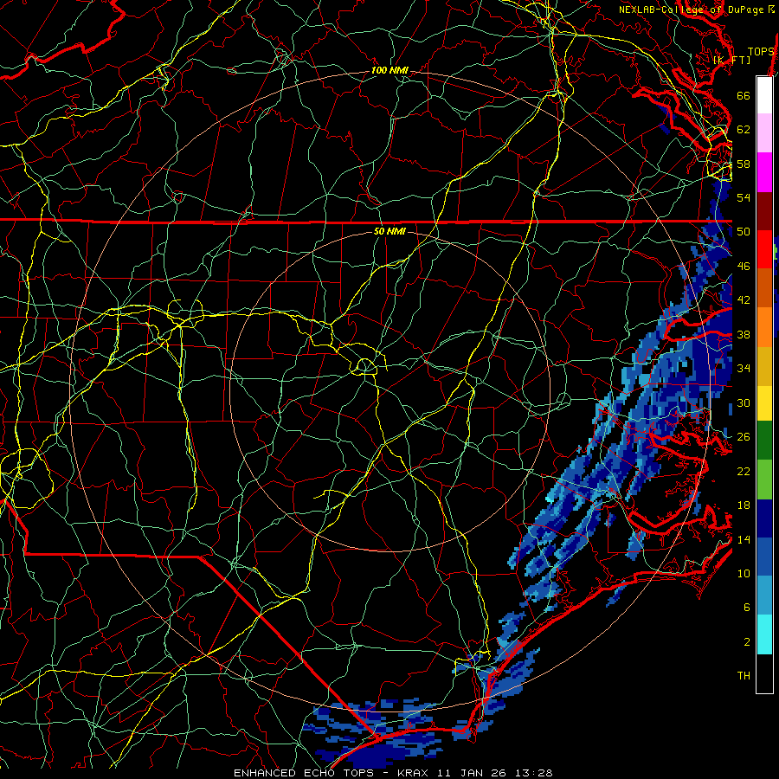779x779 pixels.
Task: Select the '10' legend value
Action: [x=744, y=573]
